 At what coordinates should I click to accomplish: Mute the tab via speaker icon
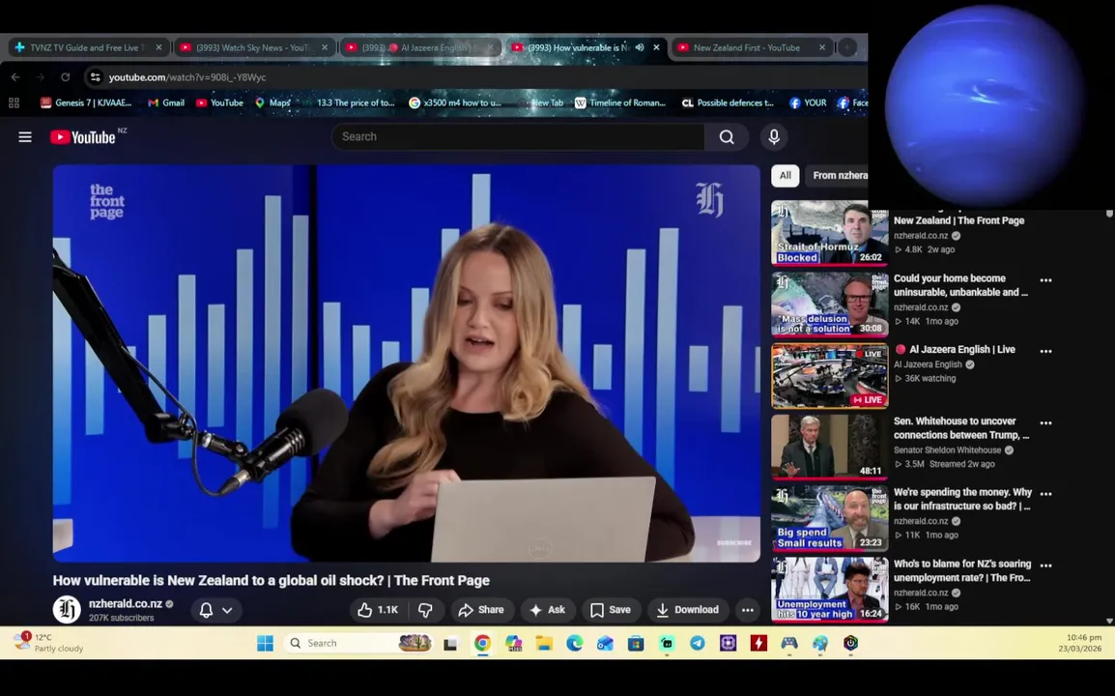[640, 47]
